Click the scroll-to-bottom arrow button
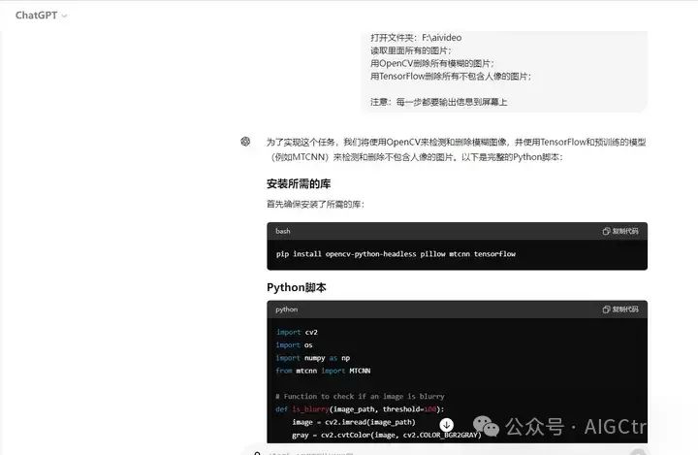Screen dimensions: 698x455 [x=447, y=425]
